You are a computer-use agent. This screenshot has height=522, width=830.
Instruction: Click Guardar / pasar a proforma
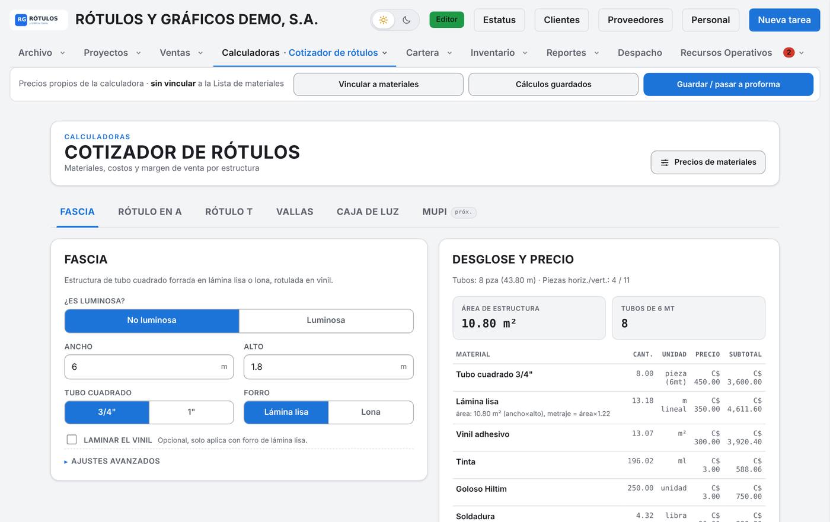(x=728, y=84)
